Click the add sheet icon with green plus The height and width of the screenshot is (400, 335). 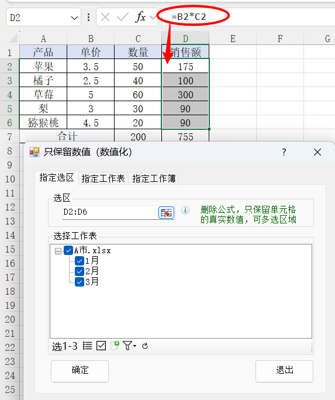115,346
